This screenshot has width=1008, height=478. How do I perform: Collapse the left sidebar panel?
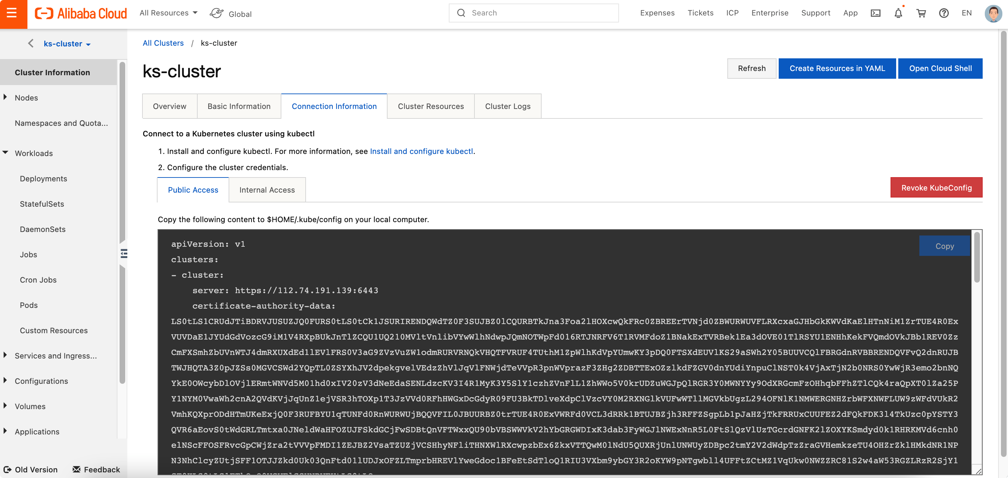(x=124, y=253)
